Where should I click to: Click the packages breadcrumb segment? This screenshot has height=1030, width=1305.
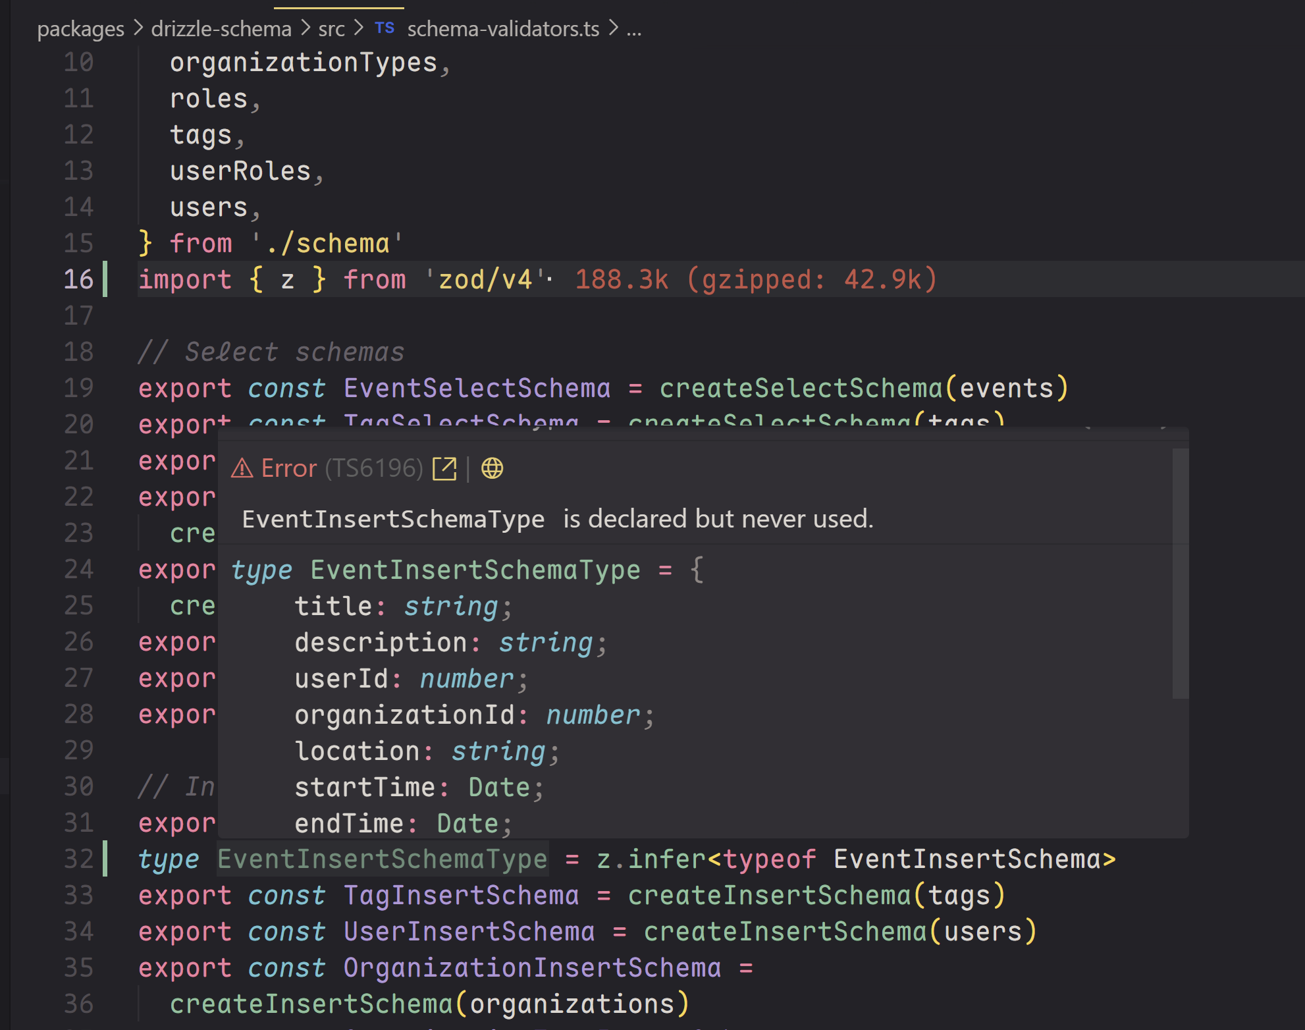pyautogui.click(x=80, y=29)
